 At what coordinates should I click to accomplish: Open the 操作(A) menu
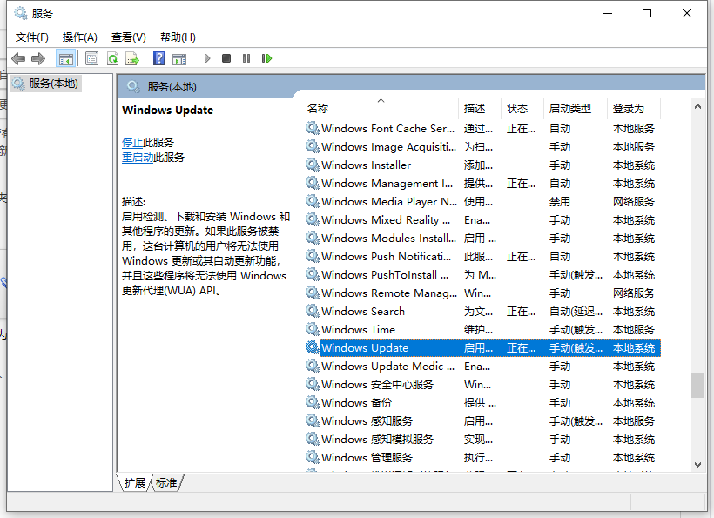tap(80, 37)
